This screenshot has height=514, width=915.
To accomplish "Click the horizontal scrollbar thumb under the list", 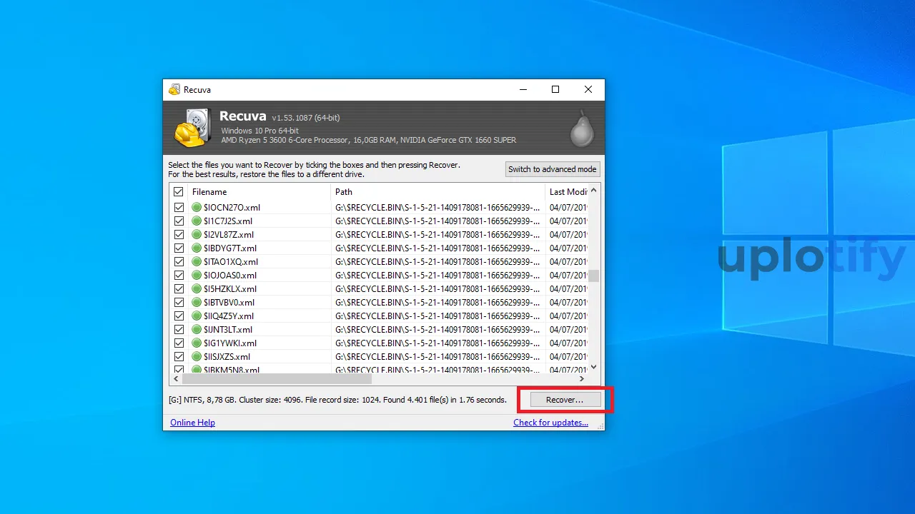I will tap(277, 379).
